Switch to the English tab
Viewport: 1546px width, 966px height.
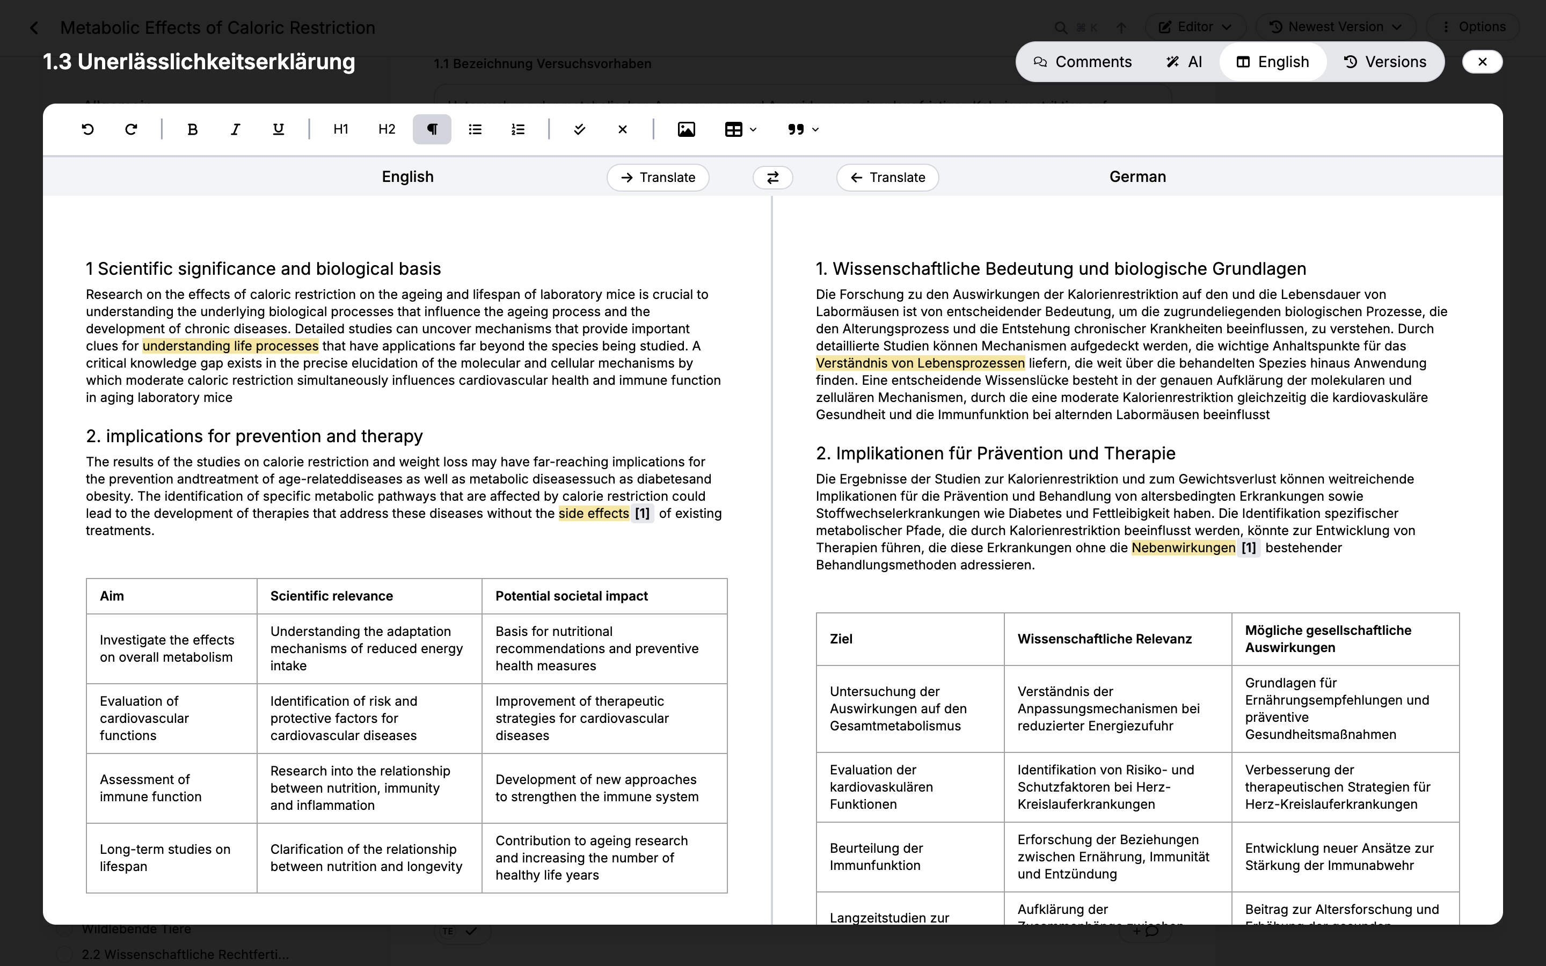1273,62
